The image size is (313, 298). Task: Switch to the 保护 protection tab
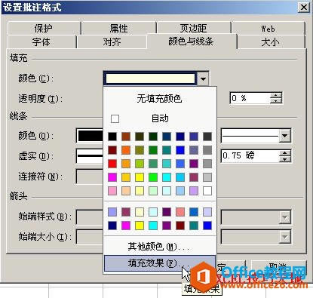44,28
